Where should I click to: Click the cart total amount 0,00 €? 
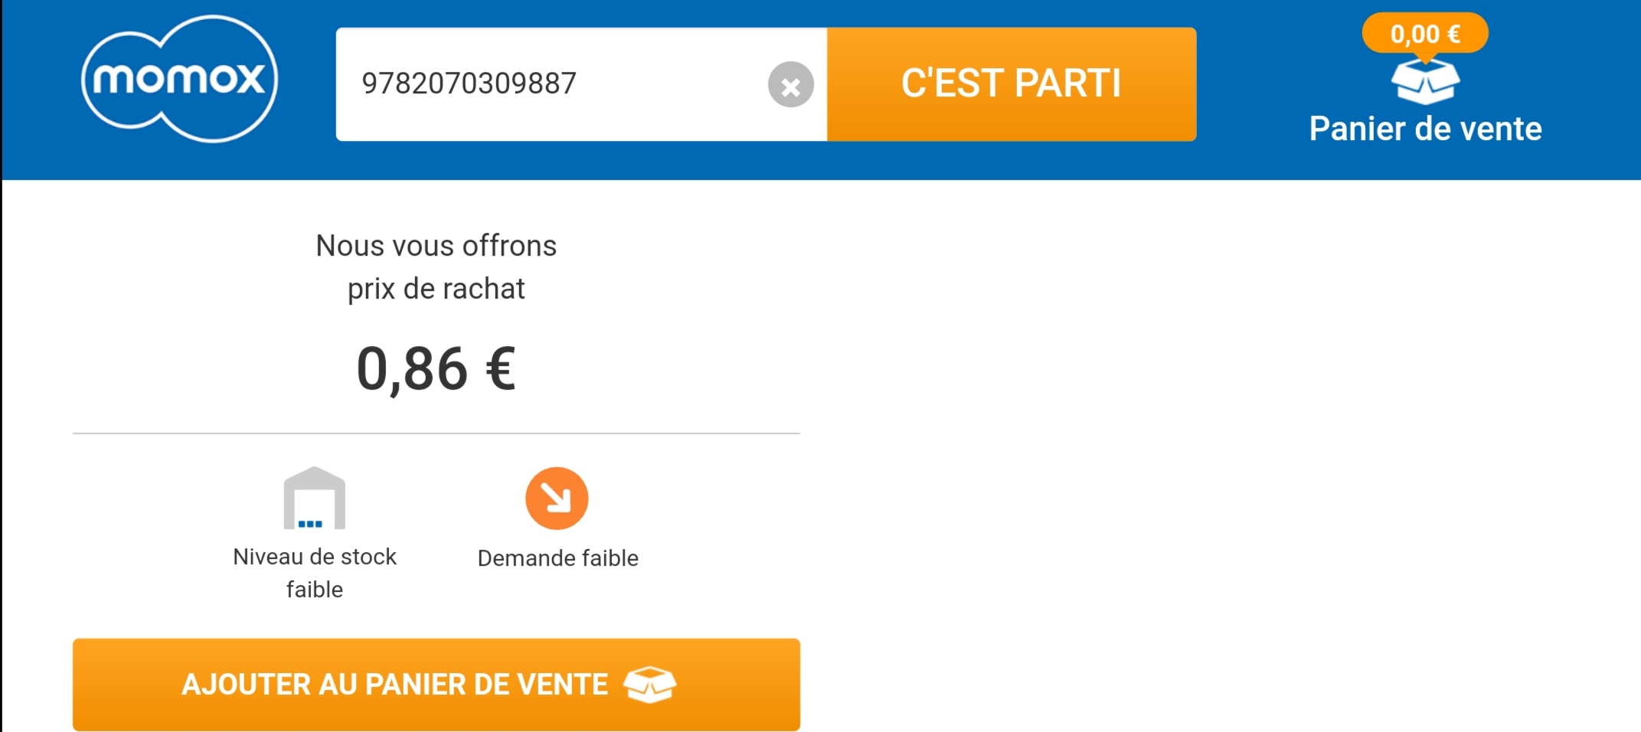click(x=1426, y=32)
